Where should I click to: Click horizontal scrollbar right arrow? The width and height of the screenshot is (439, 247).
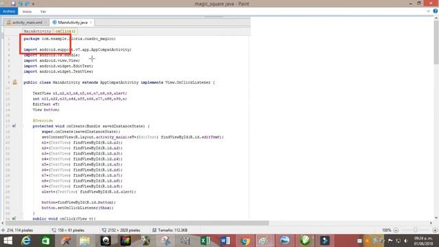431,223
